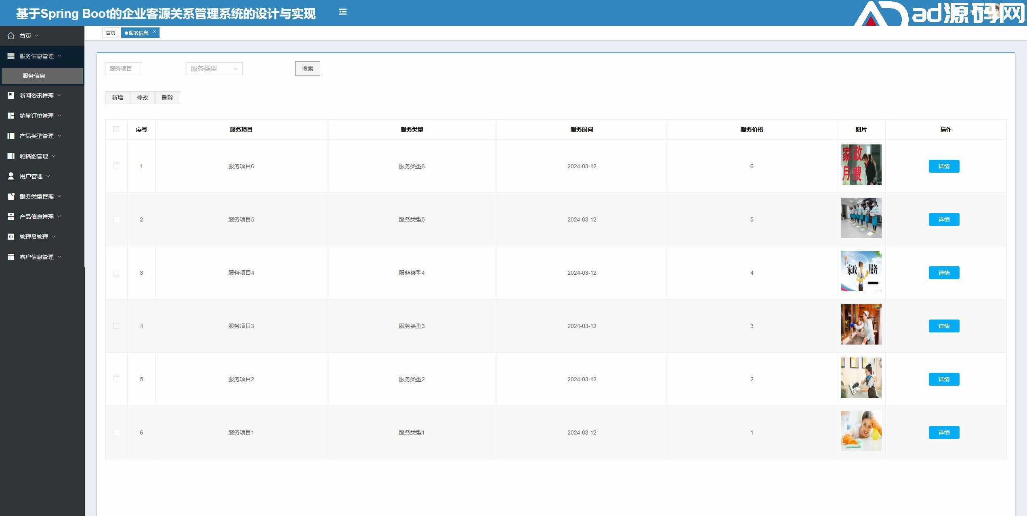Click 详情 button for 服务项目5
The height and width of the screenshot is (516, 1027).
tap(943, 219)
